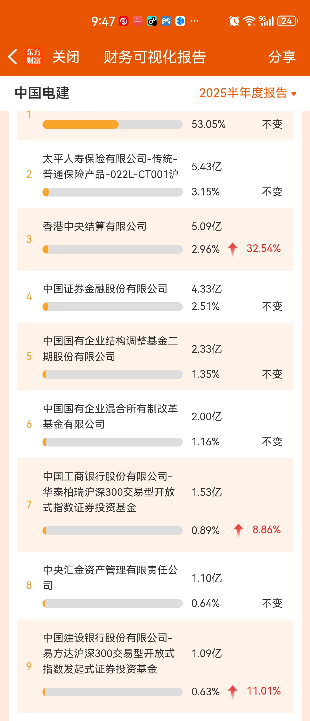Tap the 东方财富 logo icon
This screenshot has width=310, height=721.
pyautogui.click(x=34, y=56)
